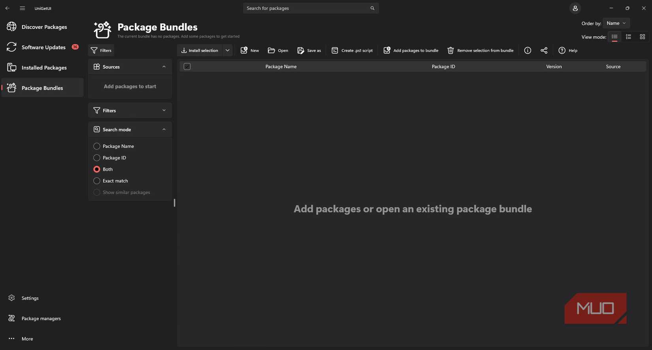The height and width of the screenshot is (350, 652).
Task: Select Package ID search mode
Action: pyautogui.click(x=110, y=158)
